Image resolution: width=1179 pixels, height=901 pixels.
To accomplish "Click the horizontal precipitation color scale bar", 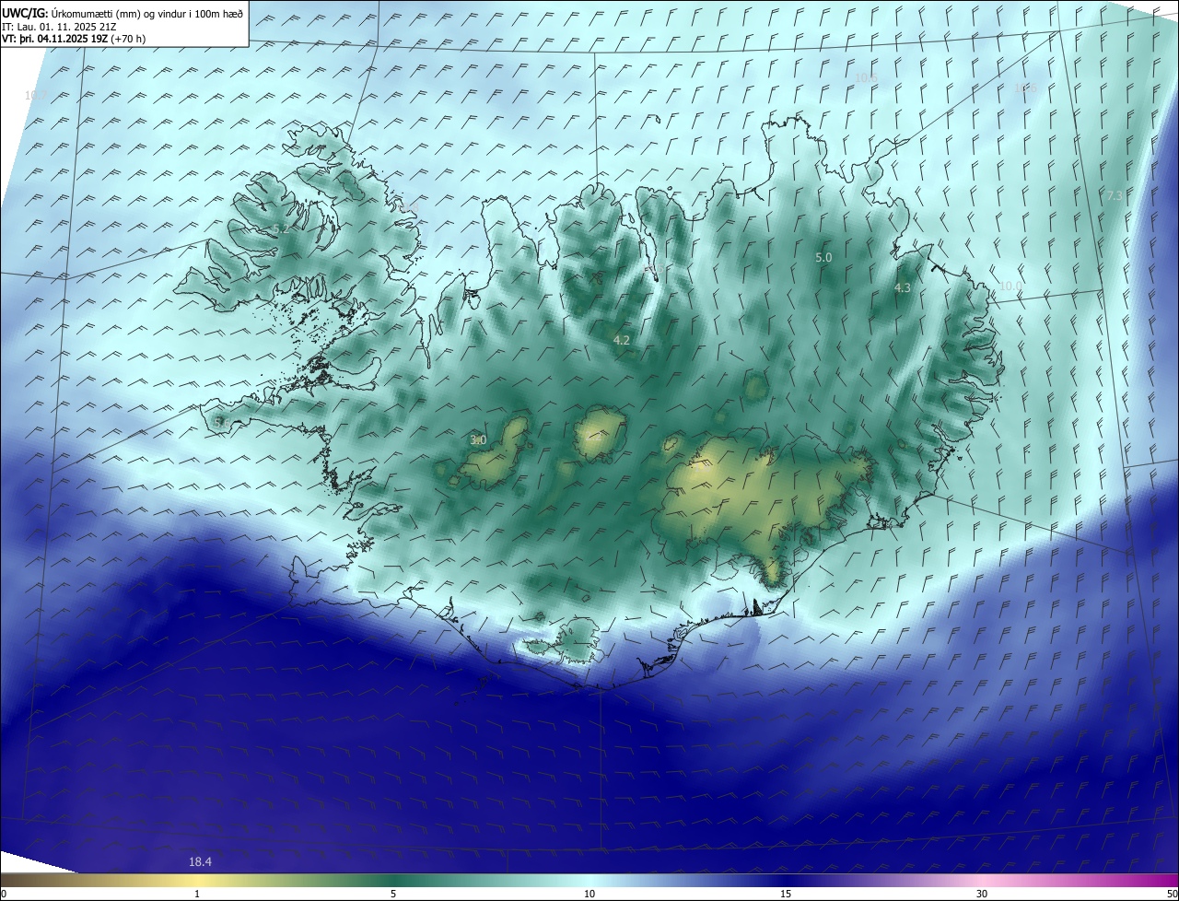I will (589, 880).
